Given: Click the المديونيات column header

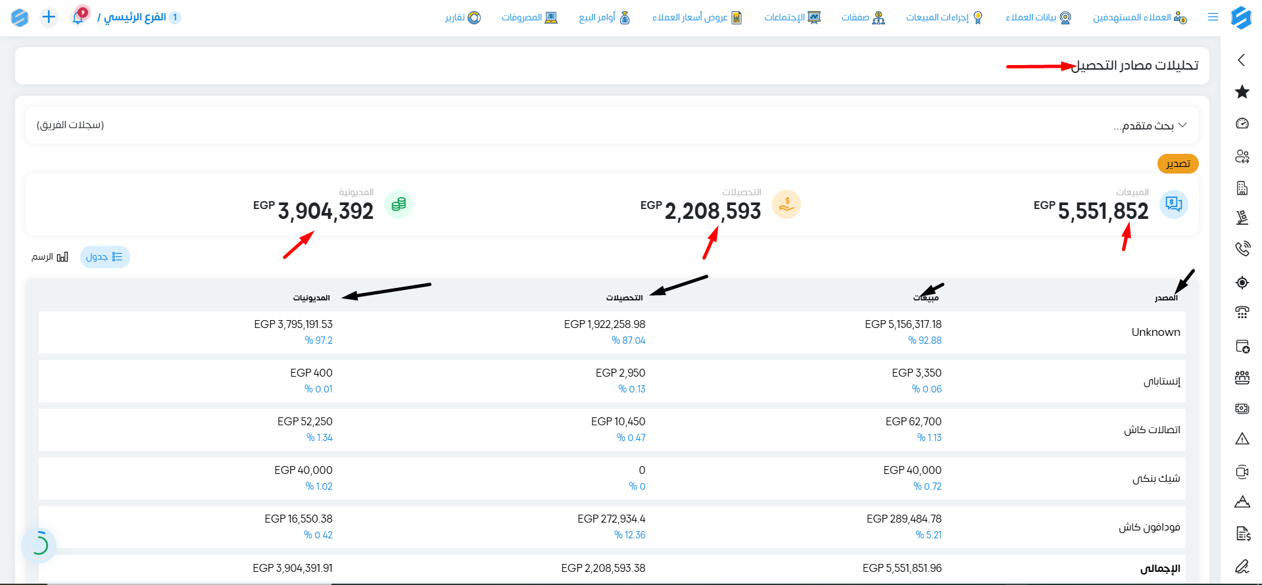Looking at the screenshot, I should point(311,298).
